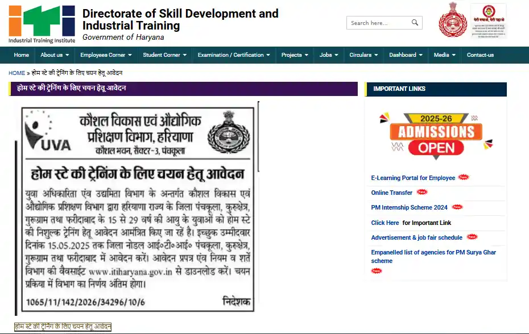Viewport: 529px width, 334px height.
Task: Click the Beti Bachao Beti Padhao logo
Action: [x=487, y=22]
